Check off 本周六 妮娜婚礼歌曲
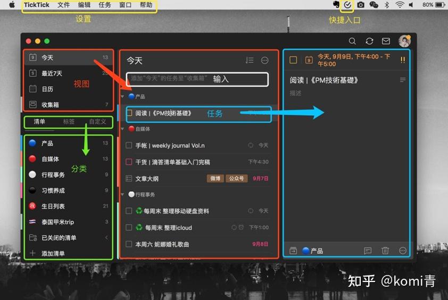 (x=129, y=244)
